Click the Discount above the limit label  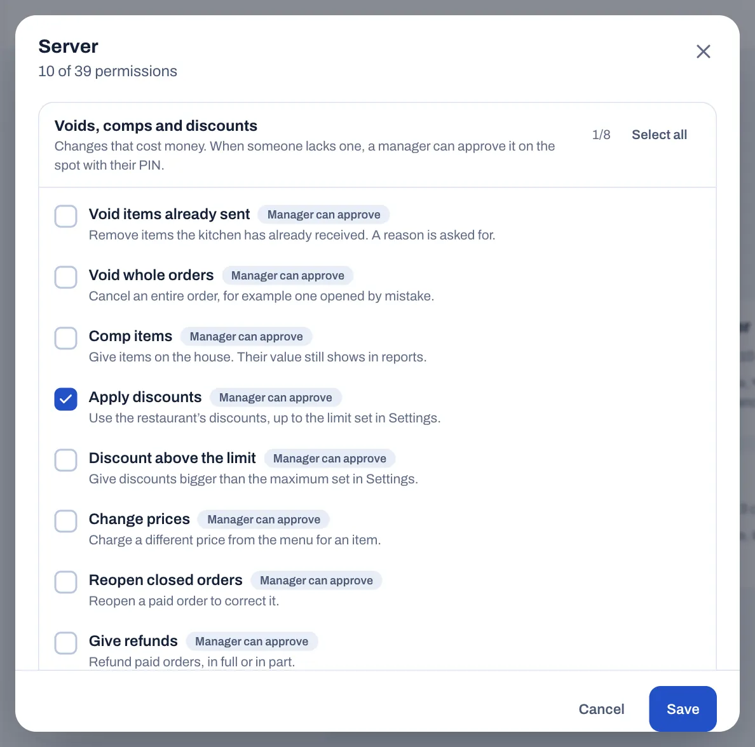pos(172,458)
